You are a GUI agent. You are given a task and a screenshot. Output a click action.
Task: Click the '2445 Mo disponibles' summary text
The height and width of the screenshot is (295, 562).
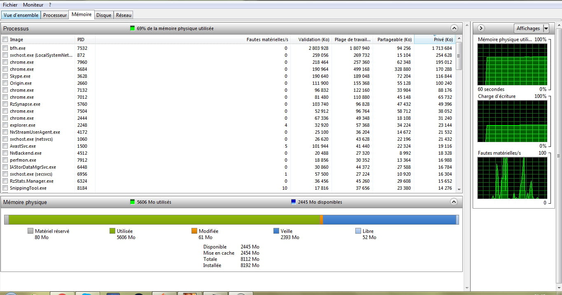320,202
